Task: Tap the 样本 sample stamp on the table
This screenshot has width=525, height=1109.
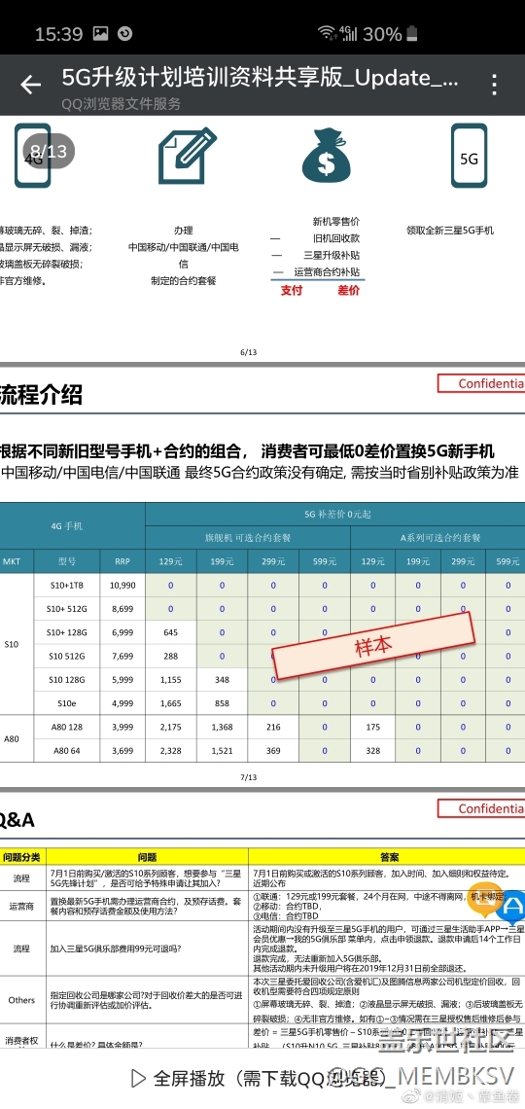Action: (373, 647)
